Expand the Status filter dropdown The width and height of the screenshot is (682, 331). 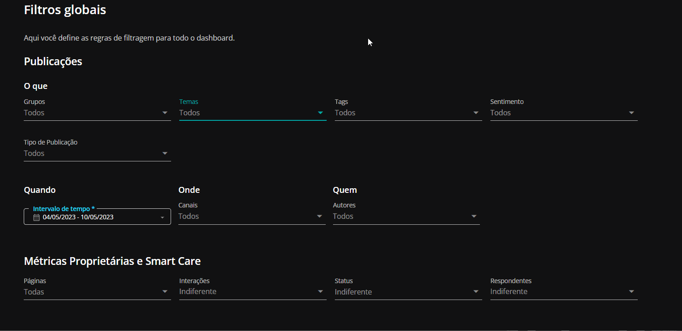[x=408, y=292]
